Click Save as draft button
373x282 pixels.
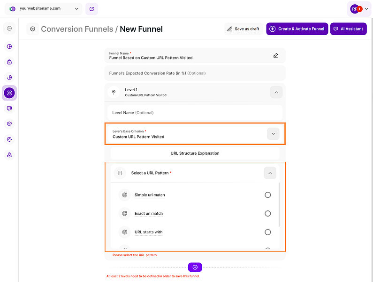pyautogui.click(x=243, y=29)
